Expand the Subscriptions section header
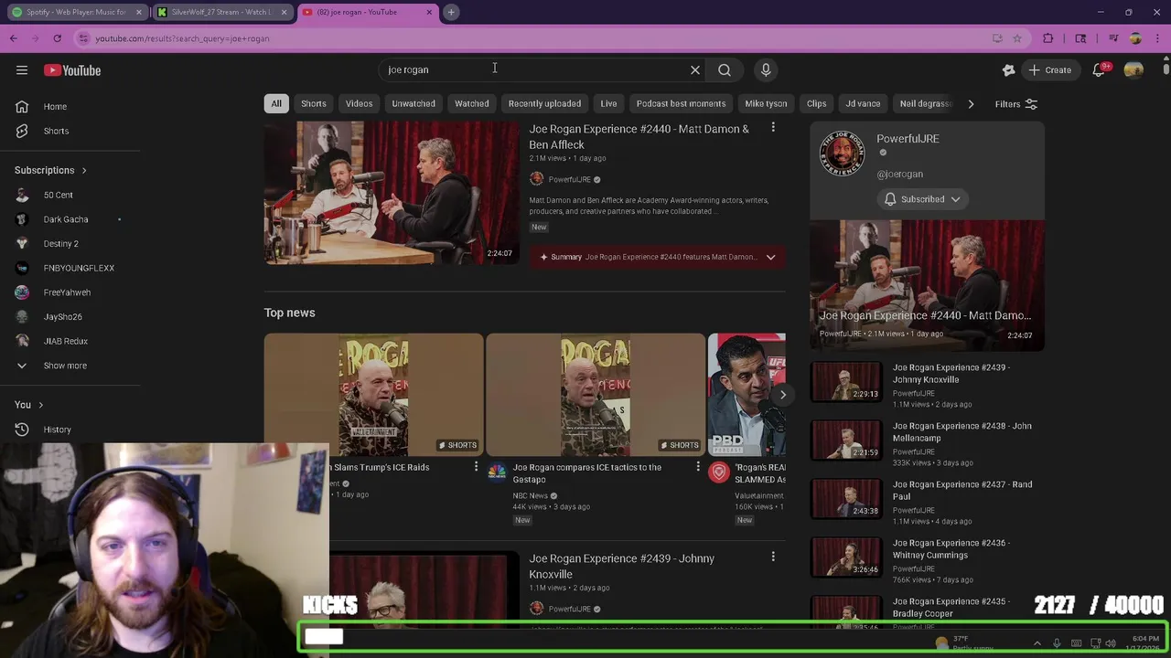 tap(50, 170)
